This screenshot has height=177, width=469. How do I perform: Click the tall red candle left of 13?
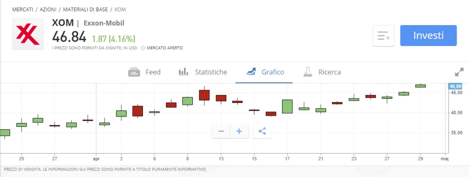click(x=204, y=95)
